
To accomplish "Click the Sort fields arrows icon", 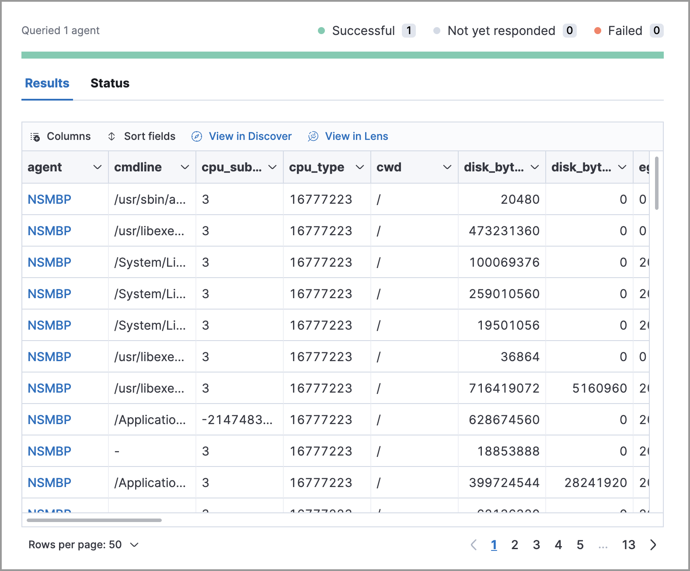I will [112, 136].
